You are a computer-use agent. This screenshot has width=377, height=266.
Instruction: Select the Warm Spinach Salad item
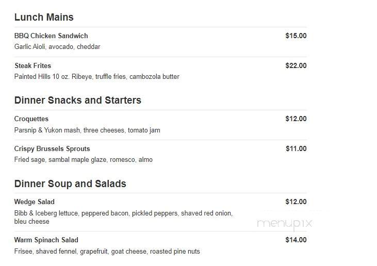[x=46, y=240]
